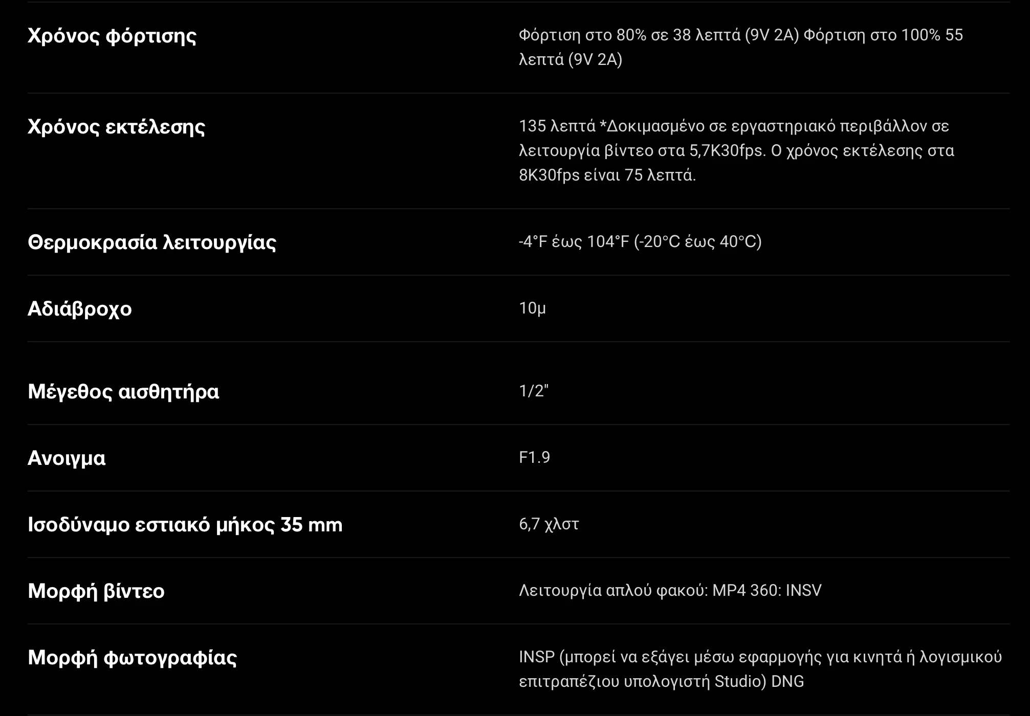The image size is (1030, 716).
Task: Select the sensor size value 1/2"
Action: point(533,391)
